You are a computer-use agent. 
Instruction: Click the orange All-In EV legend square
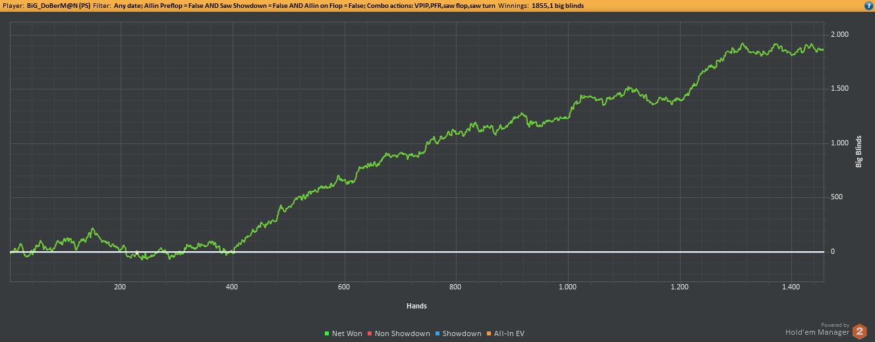pos(488,334)
